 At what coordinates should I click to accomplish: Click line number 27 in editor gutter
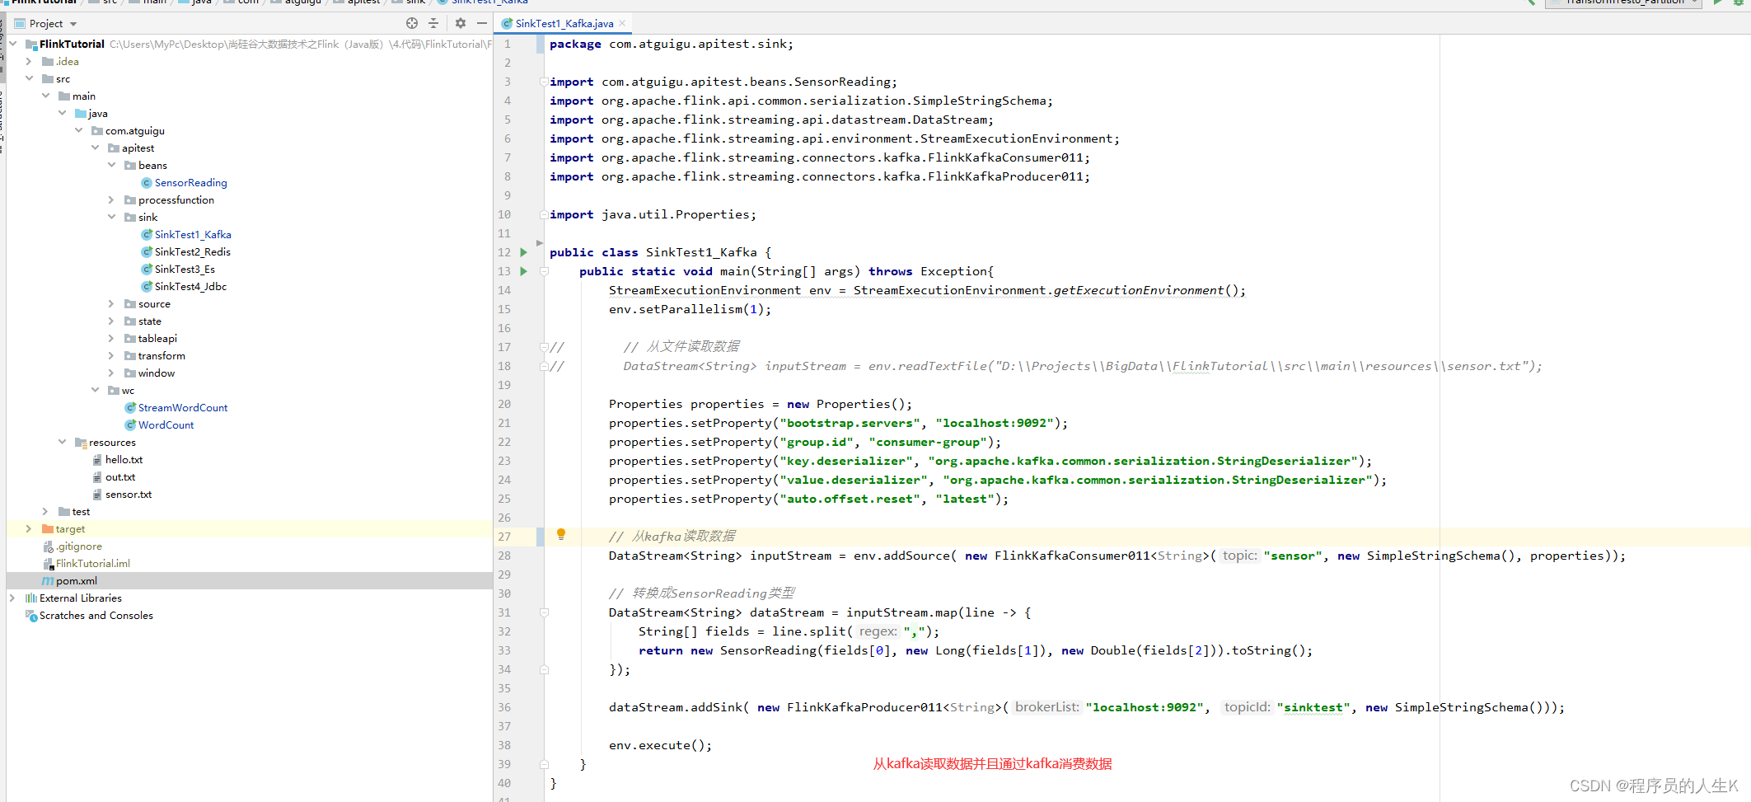pyautogui.click(x=504, y=537)
